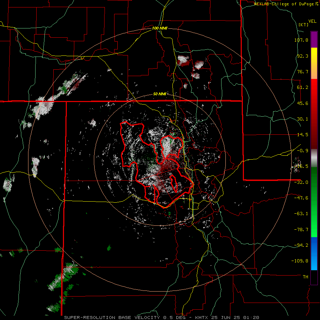320x320 pixels.
Task: Click the VEL legend title
Action: pos(312,21)
